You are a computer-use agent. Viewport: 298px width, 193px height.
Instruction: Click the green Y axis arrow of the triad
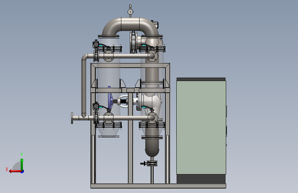tap(22, 164)
